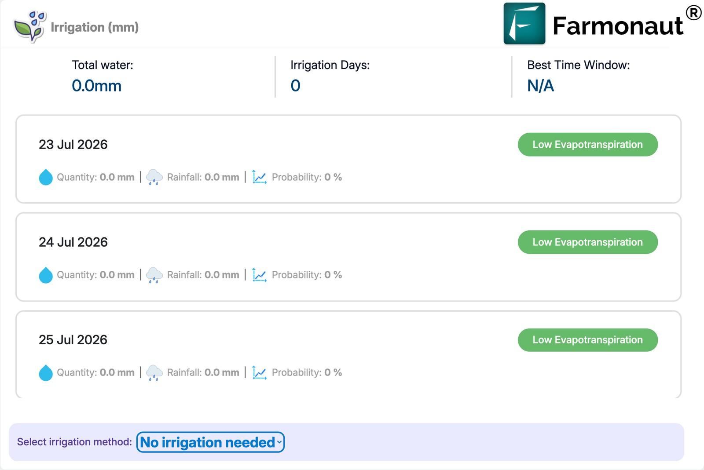
Task: Click the 'Irrigation Days:' label
Action: [x=330, y=65]
